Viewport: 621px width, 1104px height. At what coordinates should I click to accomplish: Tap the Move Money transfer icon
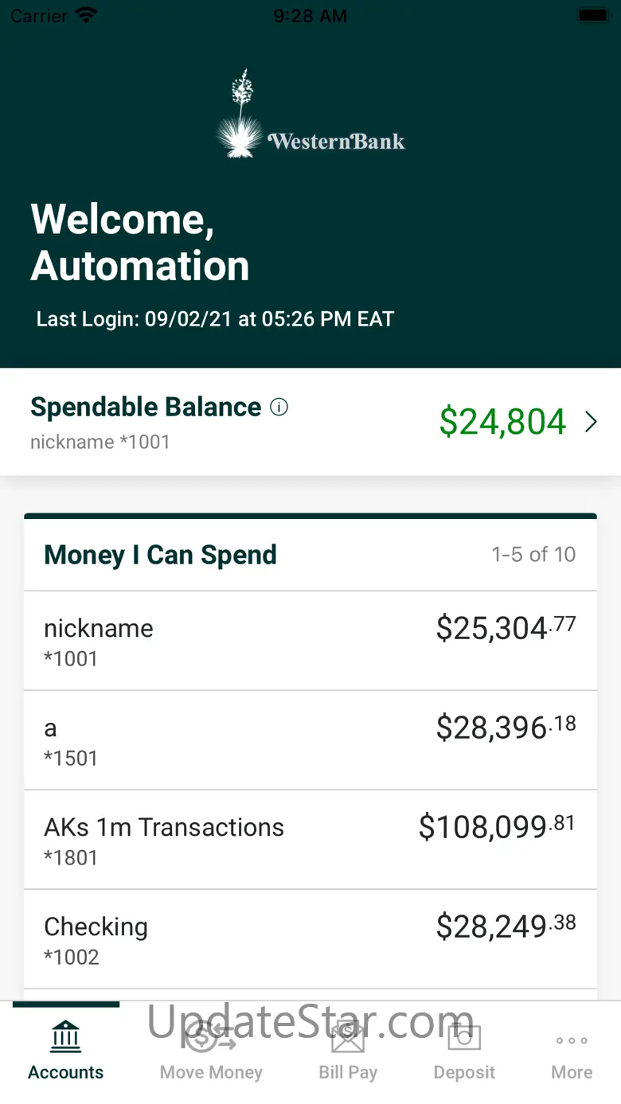coord(210,1036)
